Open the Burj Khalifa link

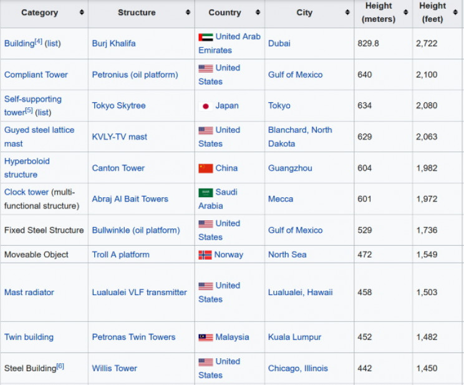click(x=114, y=44)
